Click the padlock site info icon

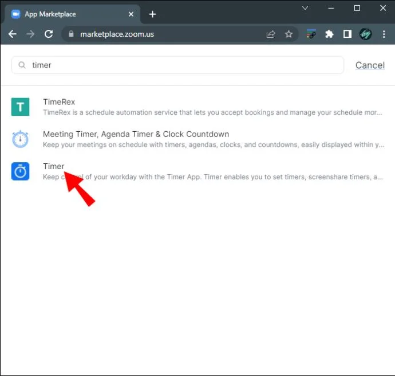pos(71,34)
